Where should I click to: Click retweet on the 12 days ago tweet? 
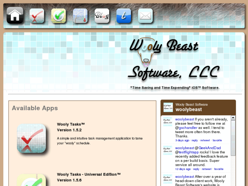[207, 169]
